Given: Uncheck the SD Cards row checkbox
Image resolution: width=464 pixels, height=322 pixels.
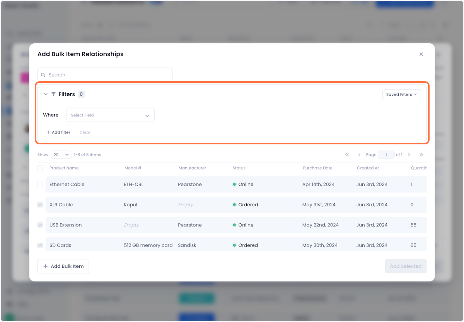Looking at the screenshot, I should click(x=40, y=245).
